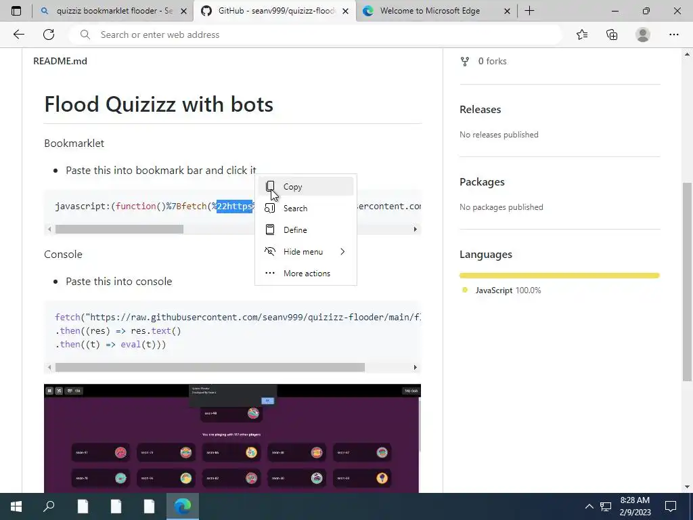Close the GitHub seanv999 tab
This screenshot has width=693, height=520.
pos(346,11)
